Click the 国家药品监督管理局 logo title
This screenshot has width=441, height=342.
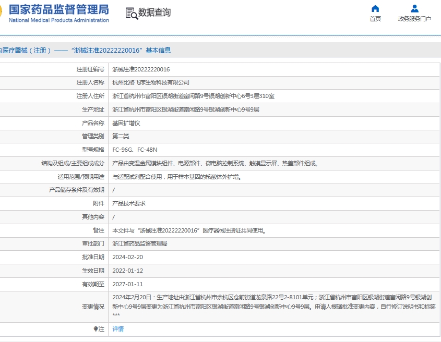(x=59, y=9)
